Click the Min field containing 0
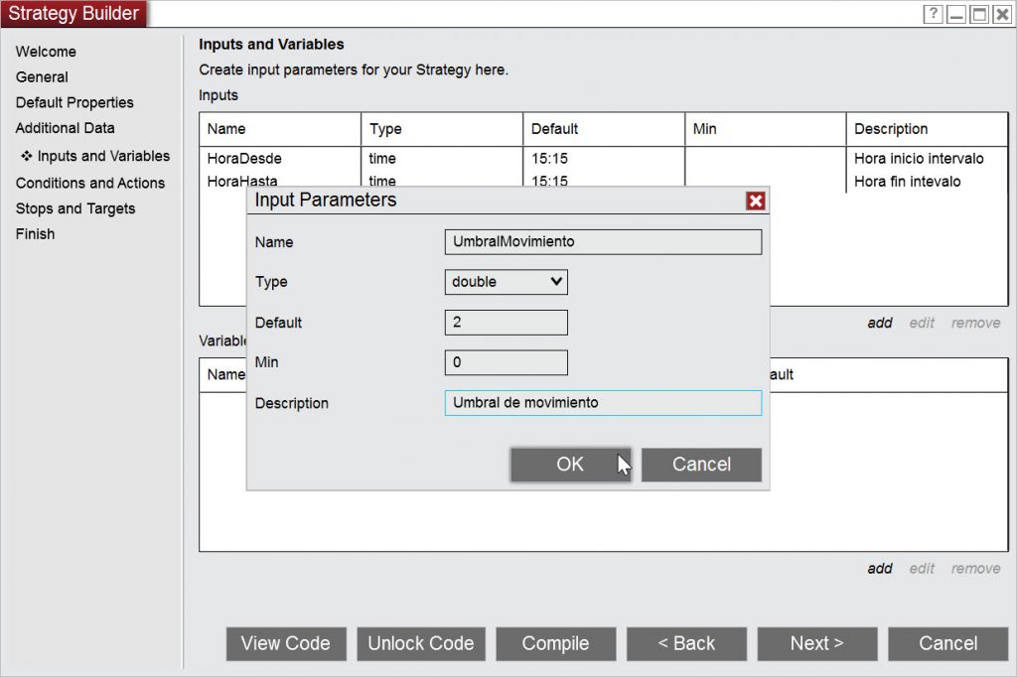 [506, 362]
